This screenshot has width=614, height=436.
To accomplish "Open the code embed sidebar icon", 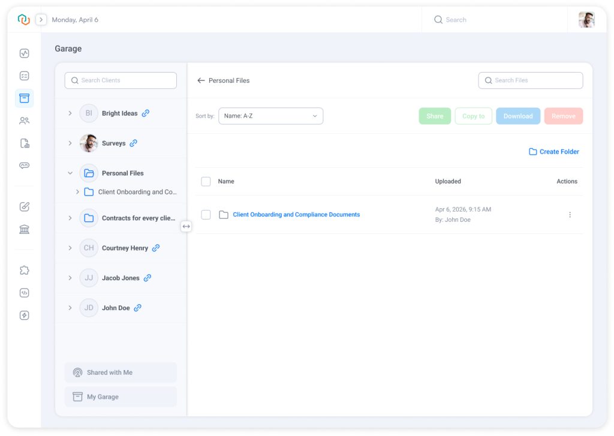I will (x=24, y=293).
